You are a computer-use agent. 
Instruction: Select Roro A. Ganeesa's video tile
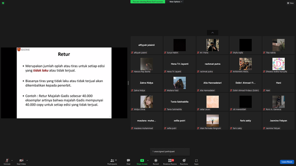point(278,102)
